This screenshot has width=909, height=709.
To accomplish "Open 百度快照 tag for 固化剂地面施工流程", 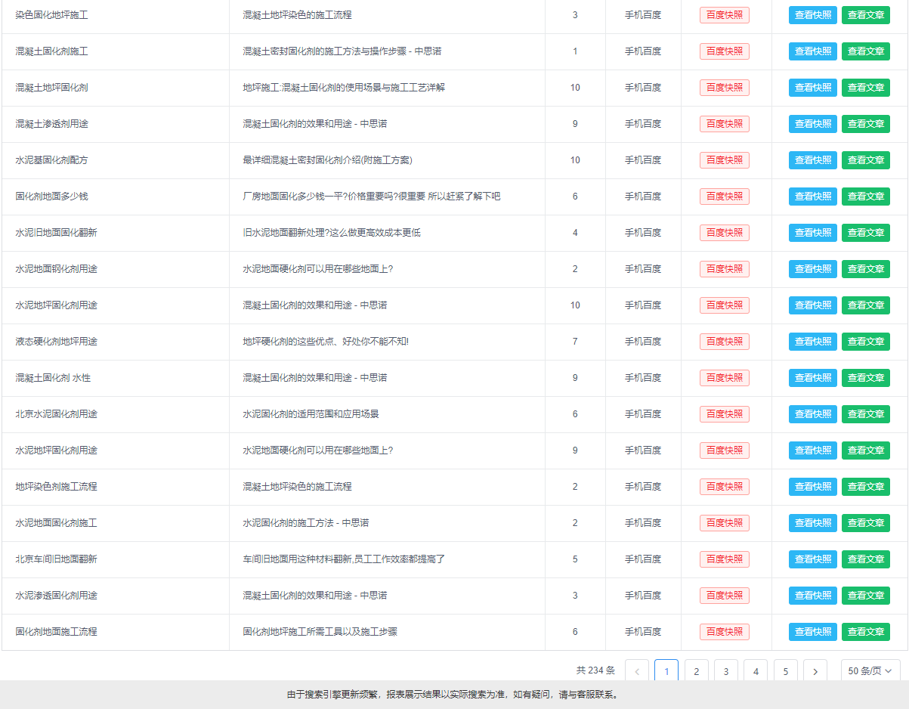I will pos(725,632).
